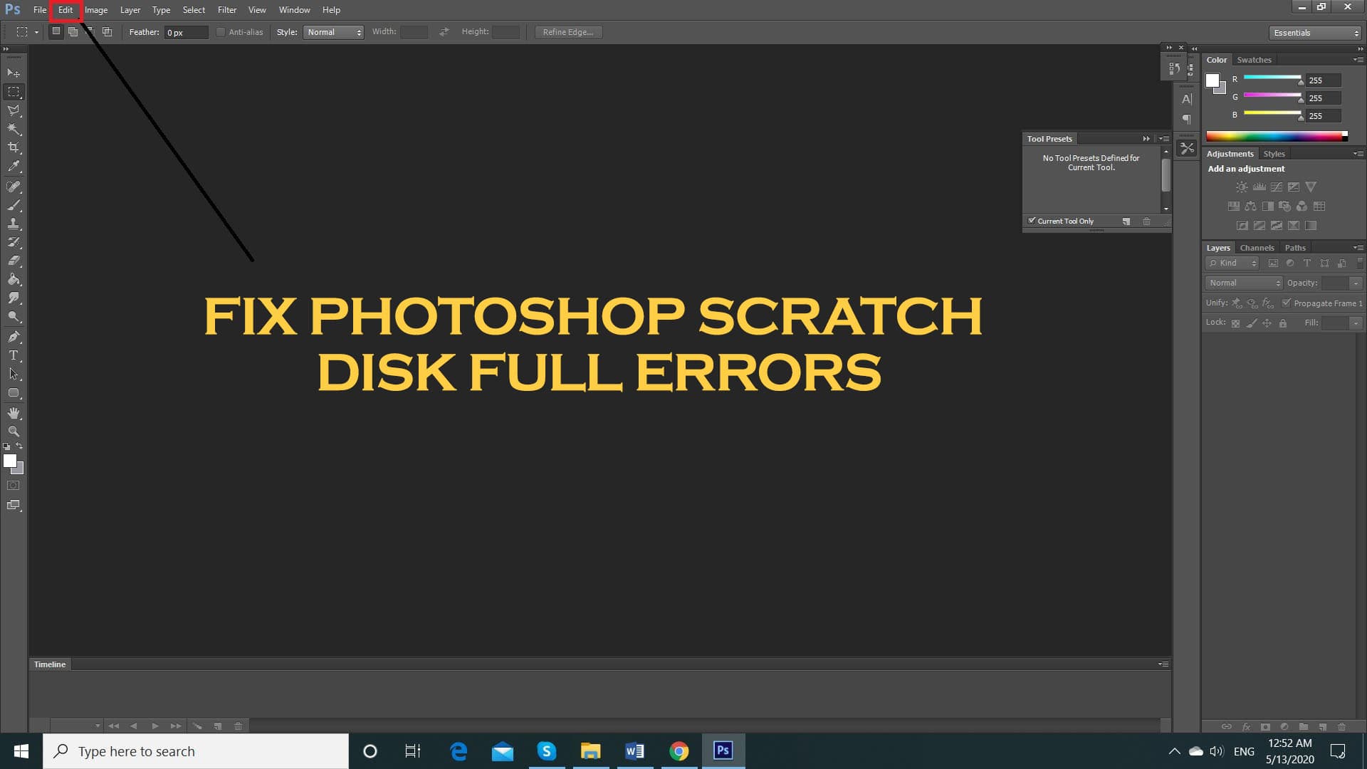Click the red R color slider
1367x769 pixels.
1272,78
